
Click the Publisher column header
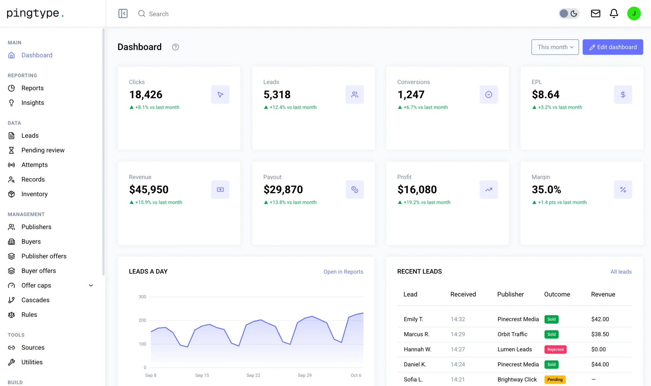(x=510, y=294)
